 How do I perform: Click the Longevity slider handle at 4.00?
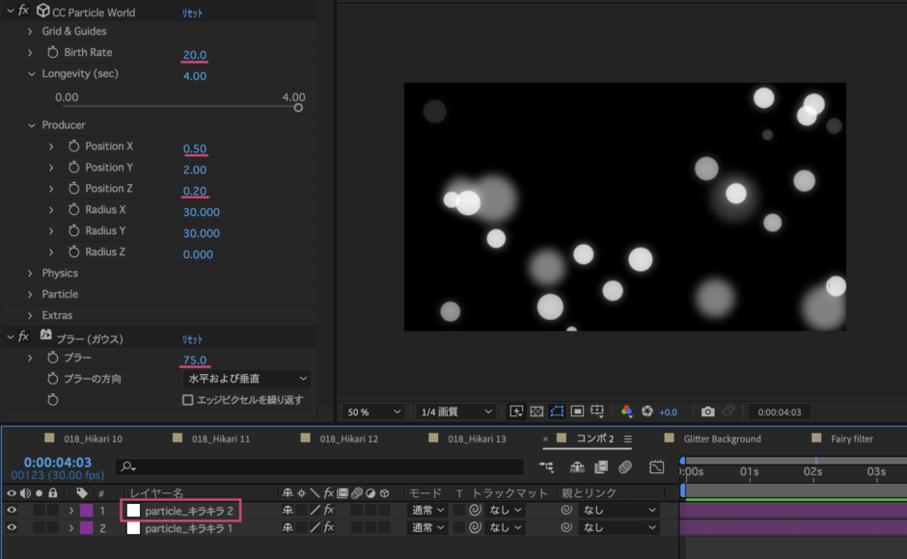[x=299, y=108]
